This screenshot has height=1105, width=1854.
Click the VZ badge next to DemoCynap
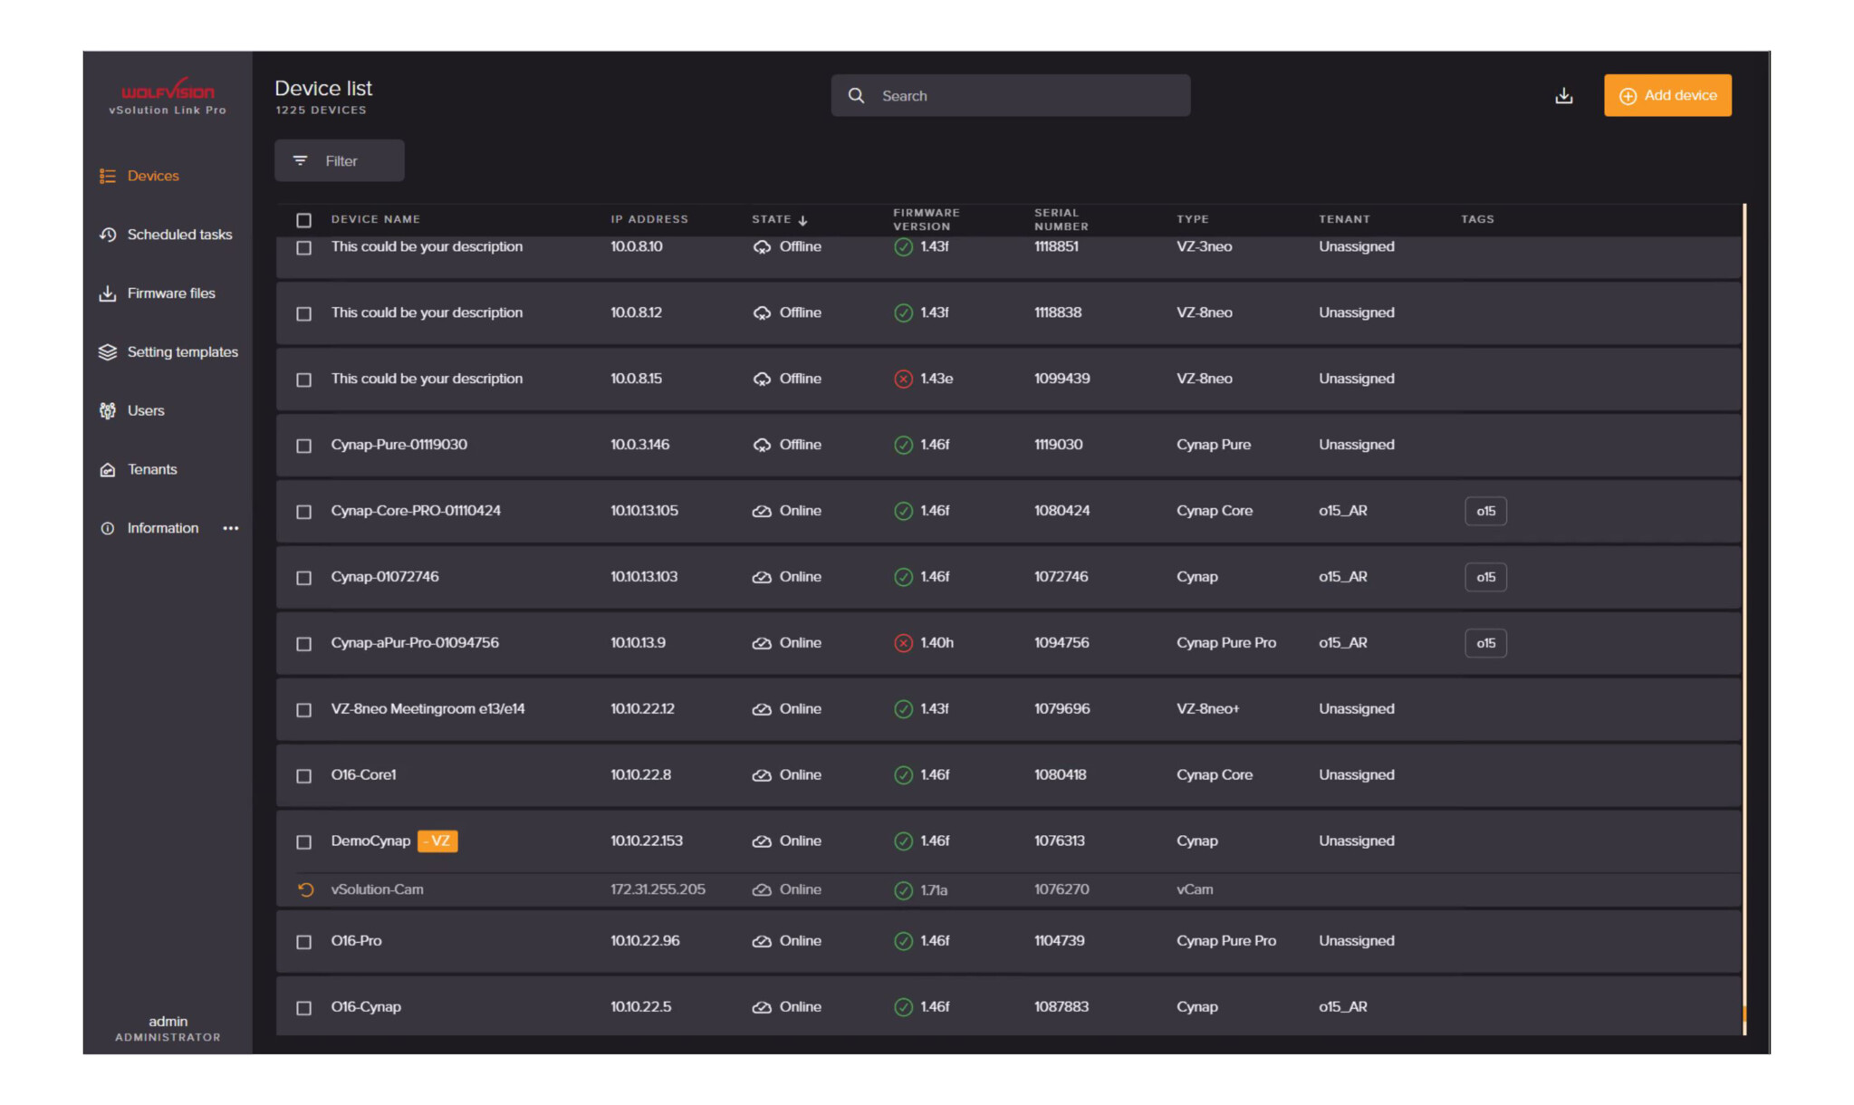tap(437, 841)
